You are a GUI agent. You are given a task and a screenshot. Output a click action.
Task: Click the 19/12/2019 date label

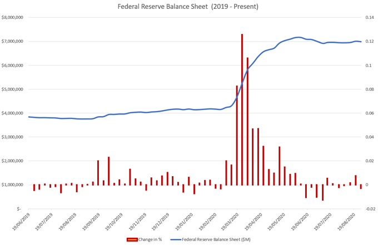[160, 222]
